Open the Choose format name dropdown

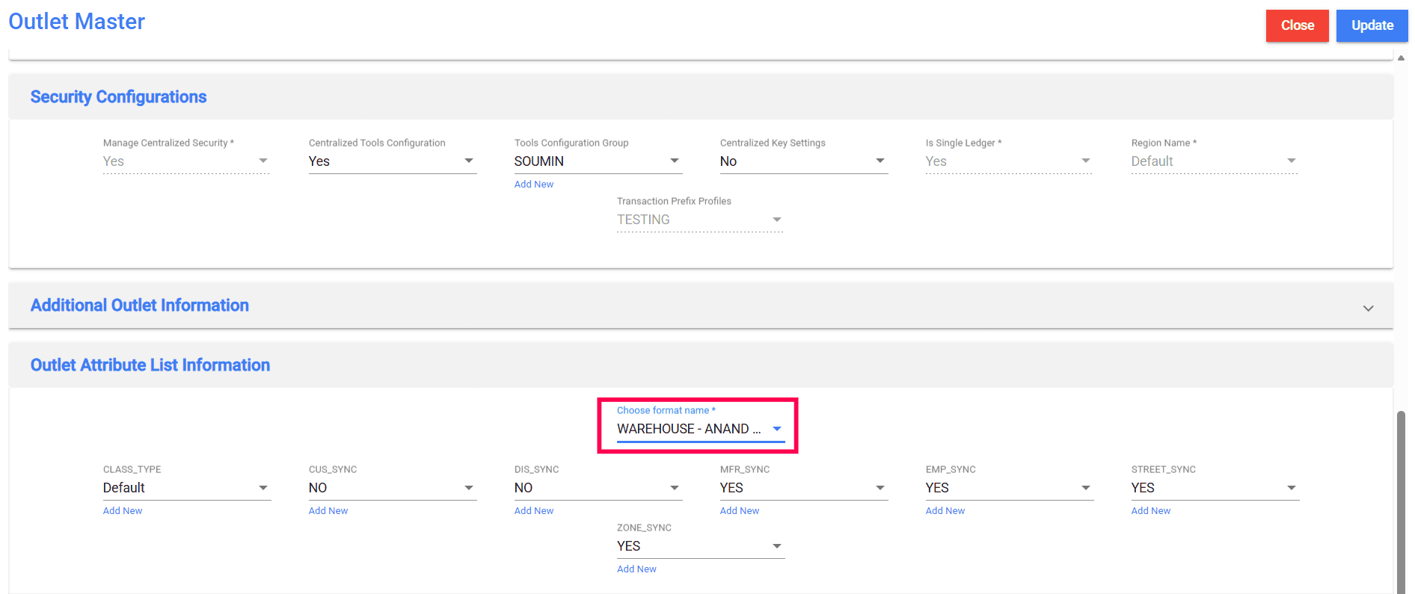point(700,429)
